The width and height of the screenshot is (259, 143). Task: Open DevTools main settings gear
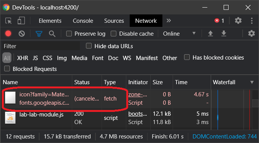point(238,20)
